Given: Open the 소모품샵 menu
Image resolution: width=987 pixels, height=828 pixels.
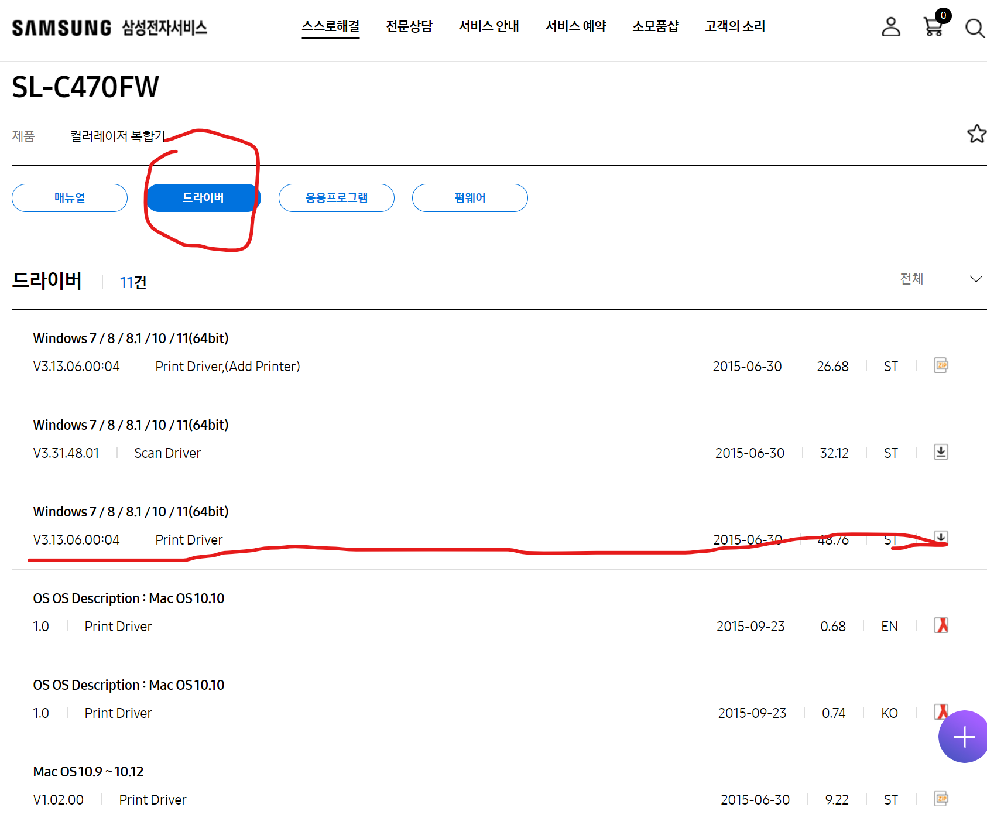Looking at the screenshot, I should point(656,26).
